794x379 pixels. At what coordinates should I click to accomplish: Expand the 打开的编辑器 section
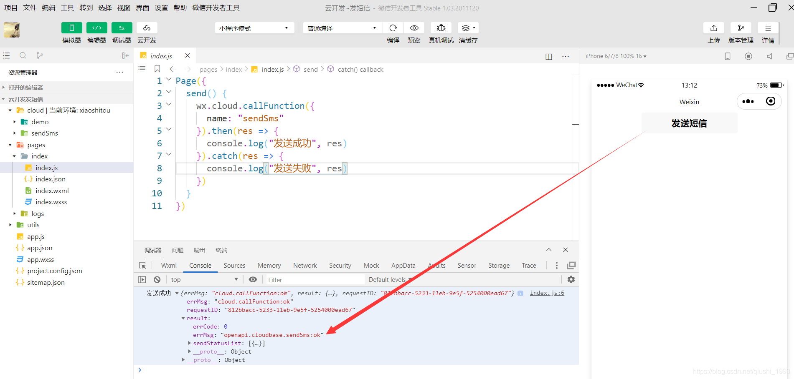(67, 87)
